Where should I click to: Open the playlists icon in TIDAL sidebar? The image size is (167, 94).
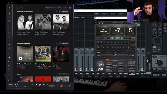9,33
